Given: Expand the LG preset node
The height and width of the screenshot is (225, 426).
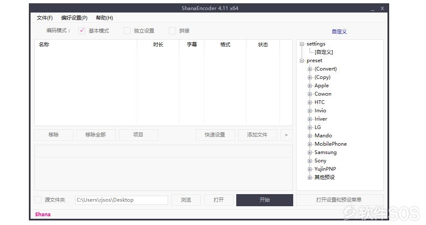Looking at the screenshot, I should [x=310, y=127].
